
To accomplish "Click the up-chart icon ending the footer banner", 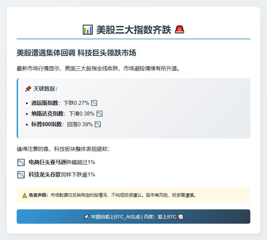I will (x=181, y=217).
